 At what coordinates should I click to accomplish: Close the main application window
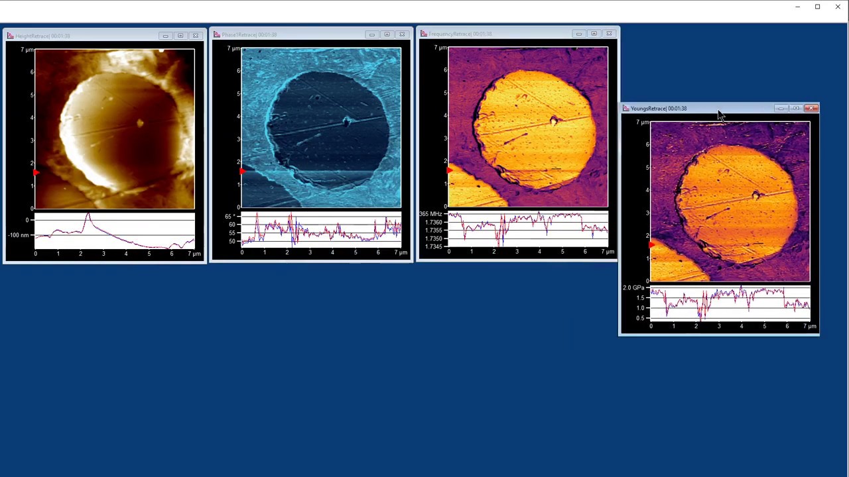point(838,7)
